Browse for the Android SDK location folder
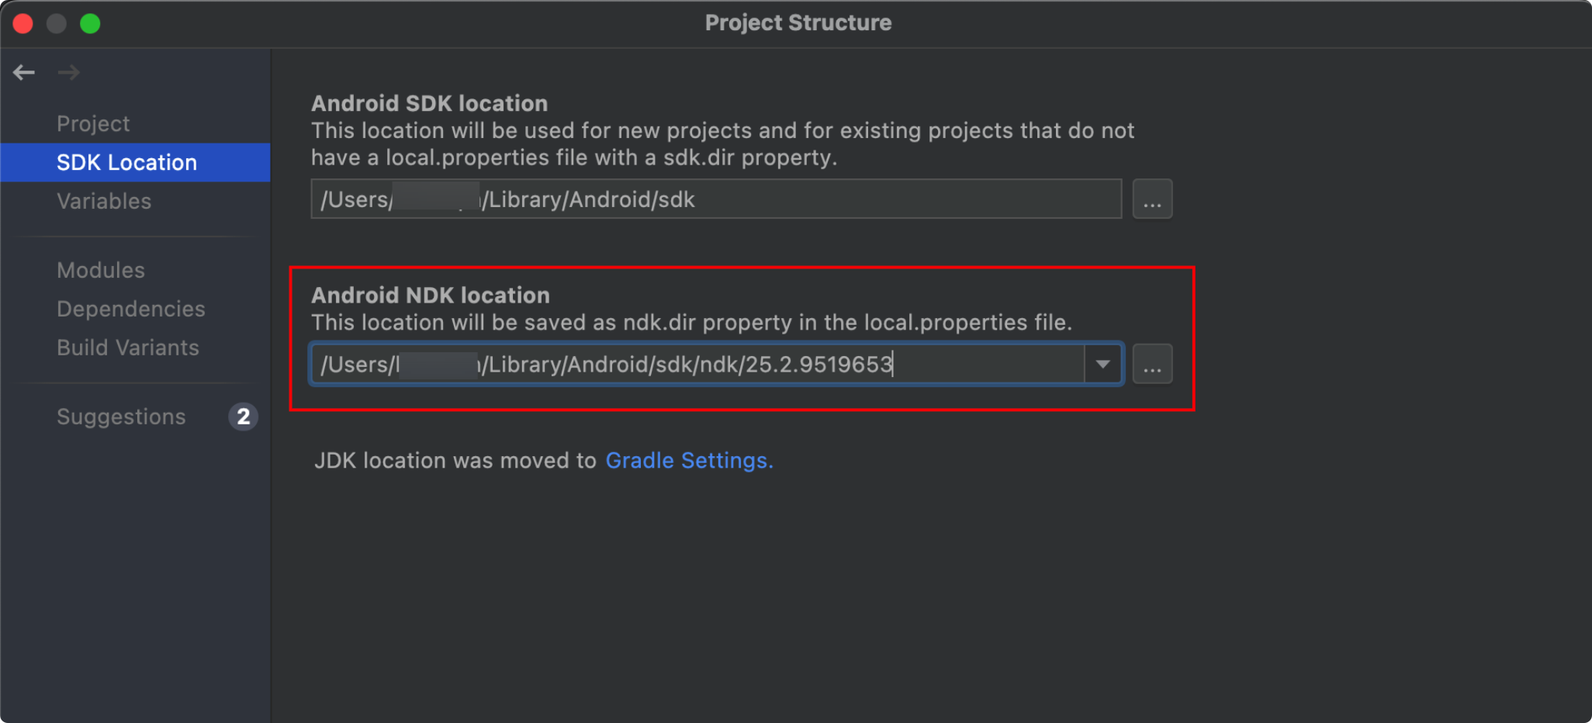 pyautogui.click(x=1152, y=199)
